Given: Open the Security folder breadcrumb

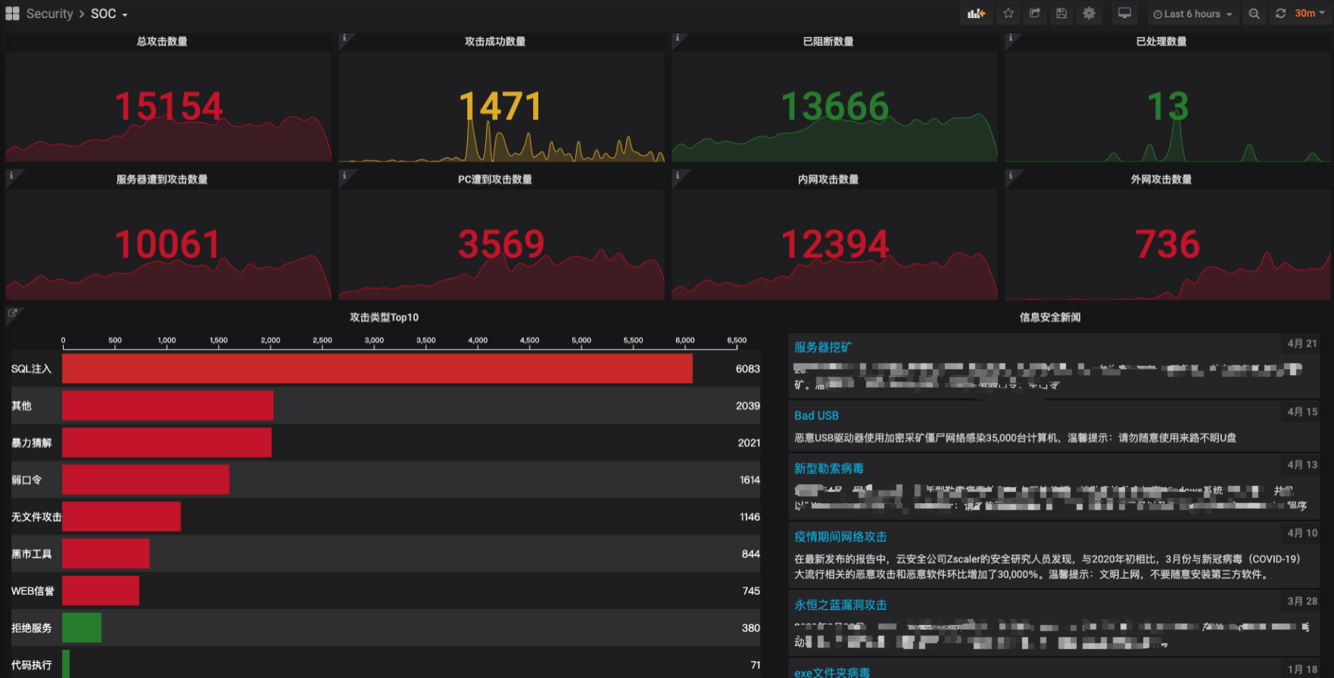Looking at the screenshot, I should click(49, 14).
